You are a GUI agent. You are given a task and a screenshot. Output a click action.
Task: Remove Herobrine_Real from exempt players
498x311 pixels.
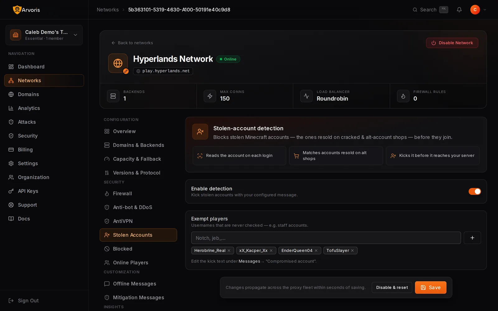tap(229, 251)
